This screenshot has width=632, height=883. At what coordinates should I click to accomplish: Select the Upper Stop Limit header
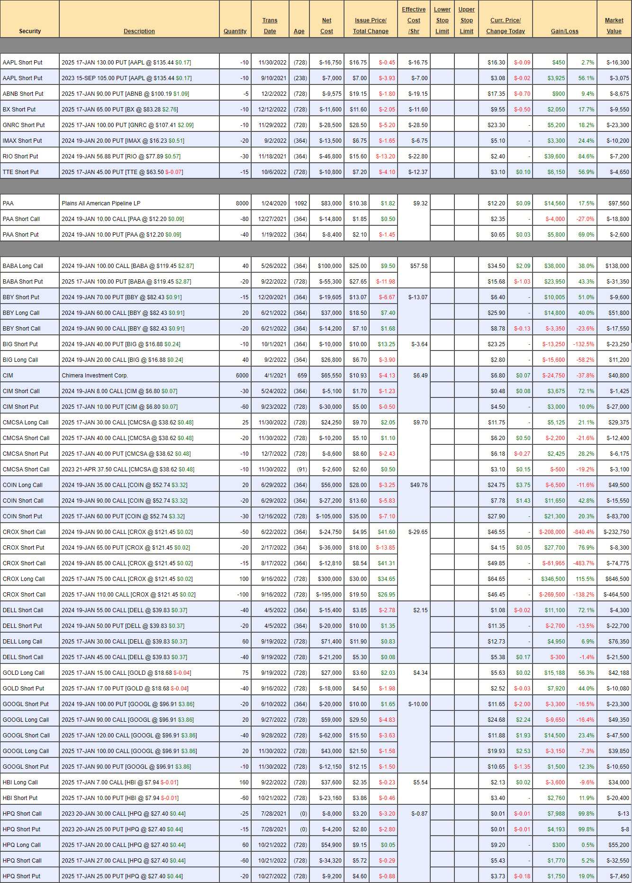(x=466, y=20)
